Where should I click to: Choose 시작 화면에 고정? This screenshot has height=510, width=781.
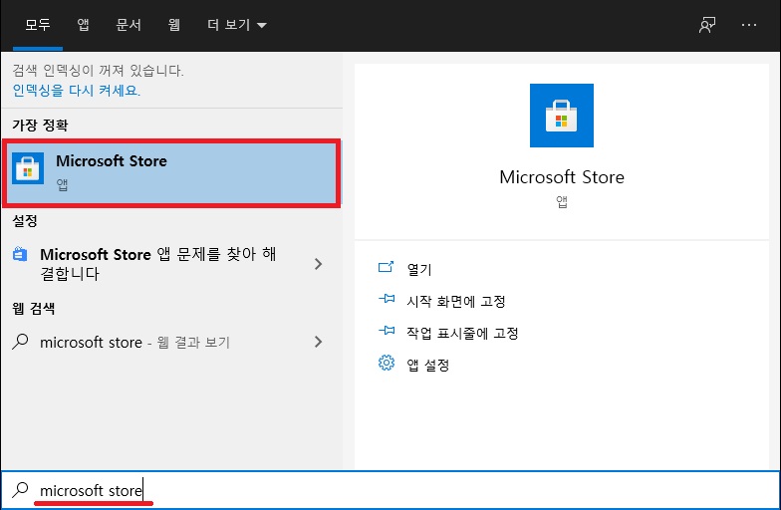pyautogui.click(x=456, y=301)
